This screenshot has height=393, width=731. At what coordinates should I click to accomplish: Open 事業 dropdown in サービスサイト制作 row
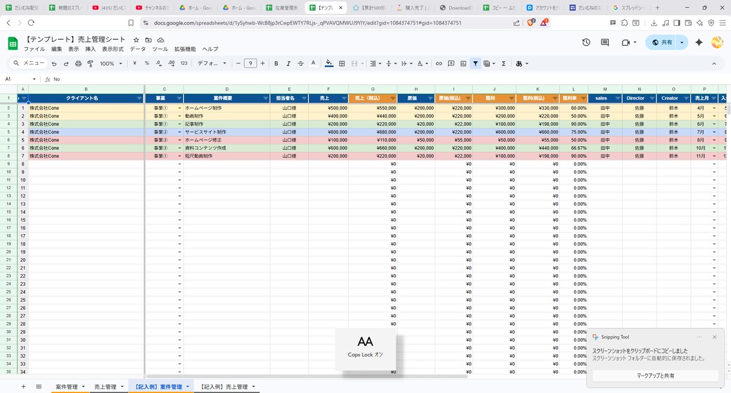pos(179,132)
